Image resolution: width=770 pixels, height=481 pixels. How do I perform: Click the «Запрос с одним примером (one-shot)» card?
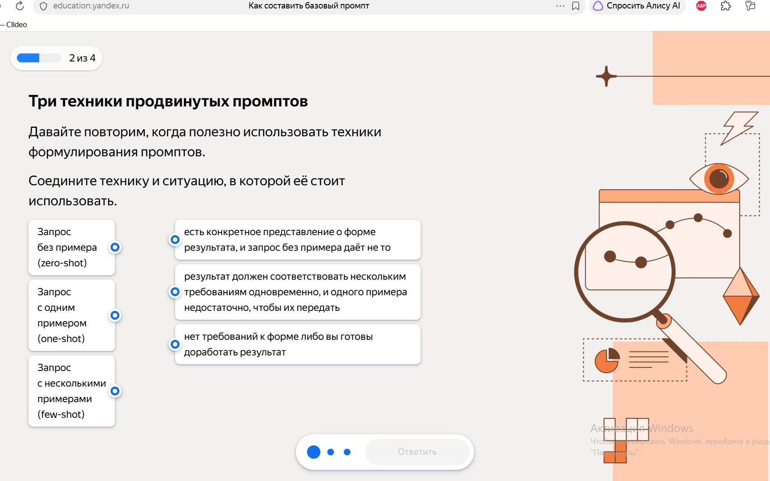click(x=72, y=315)
